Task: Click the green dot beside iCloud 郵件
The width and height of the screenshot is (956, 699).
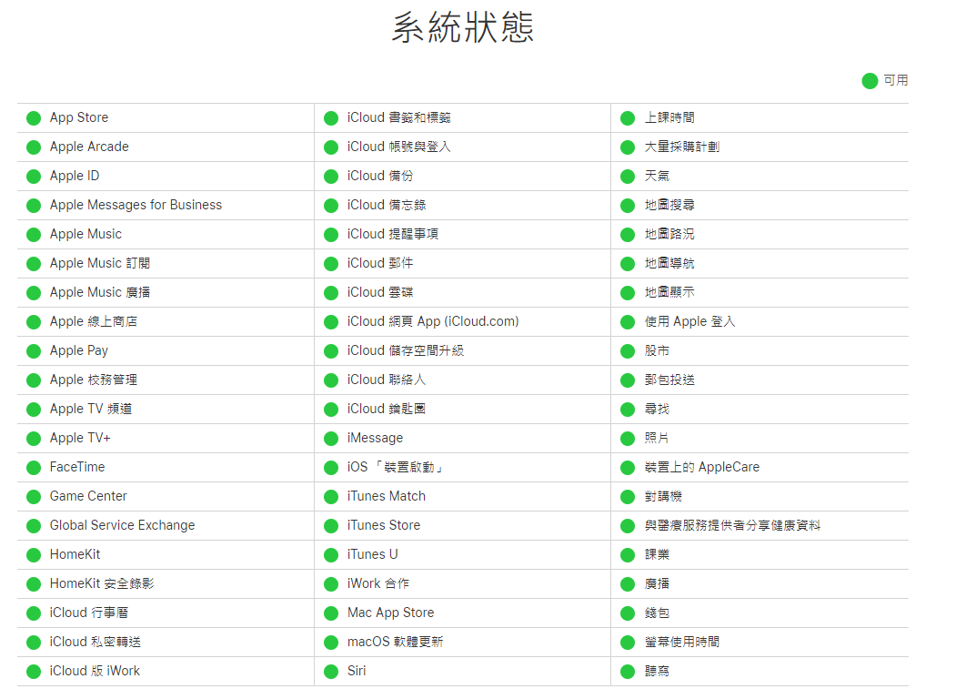Action: tap(330, 263)
